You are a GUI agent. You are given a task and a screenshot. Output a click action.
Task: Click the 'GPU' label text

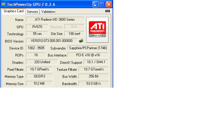pos(20,27)
